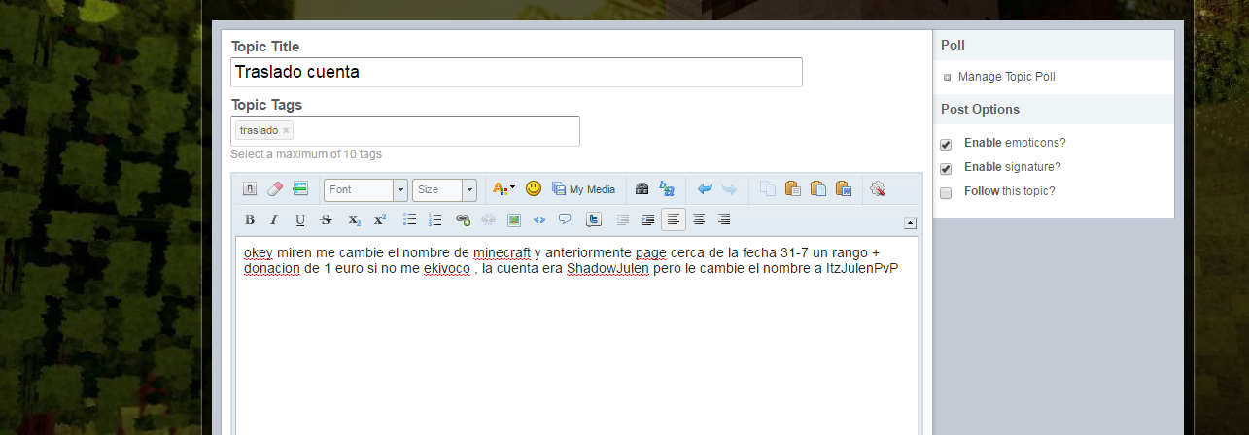Toggle Bold formatting
1249x435 pixels.
(249, 219)
